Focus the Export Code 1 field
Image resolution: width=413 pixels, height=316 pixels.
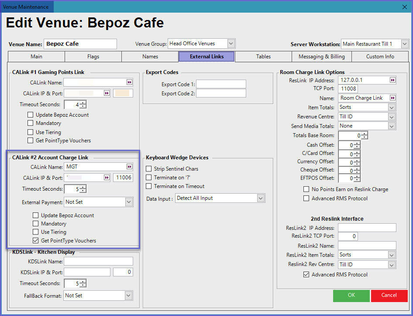pyautogui.click(x=221, y=84)
